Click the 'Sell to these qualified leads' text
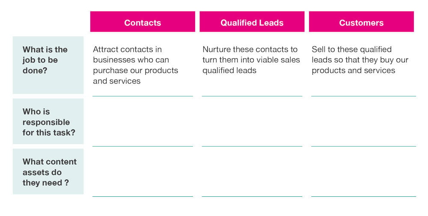 coord(360,60)
